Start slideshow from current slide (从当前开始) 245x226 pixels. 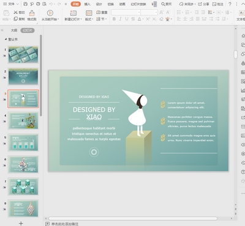coord(50,16)
